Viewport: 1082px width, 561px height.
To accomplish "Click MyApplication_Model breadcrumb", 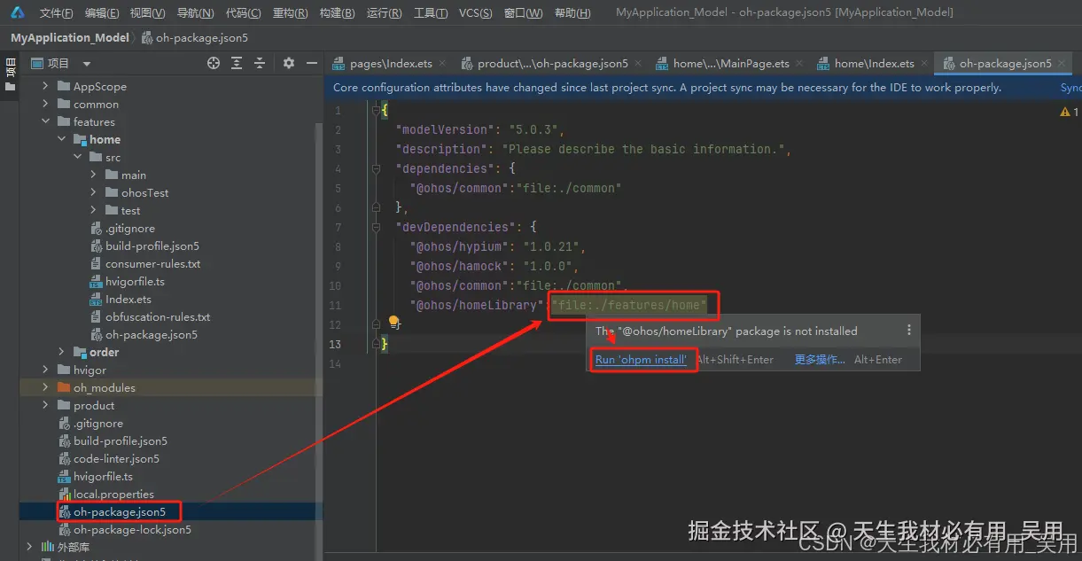I will 70,38.
